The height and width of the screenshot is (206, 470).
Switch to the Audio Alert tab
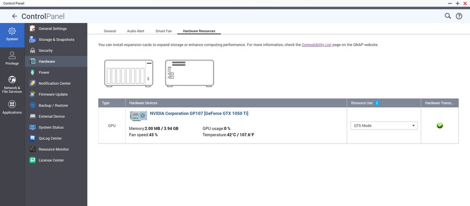point(136,31)
